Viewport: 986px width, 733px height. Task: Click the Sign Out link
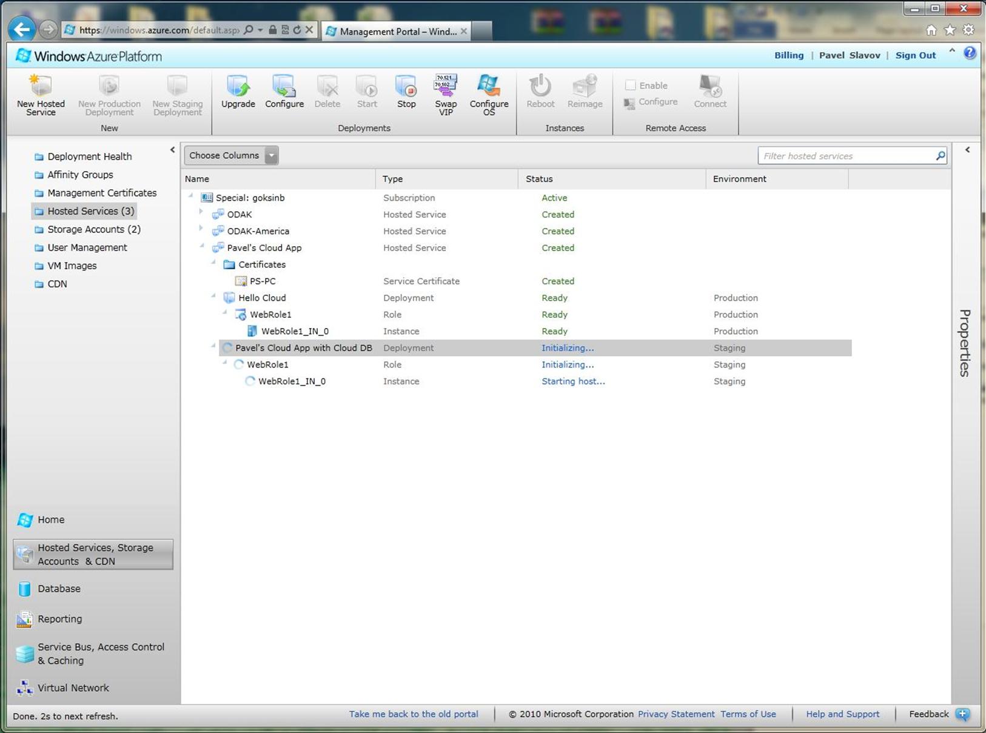(x=916, y=55)
